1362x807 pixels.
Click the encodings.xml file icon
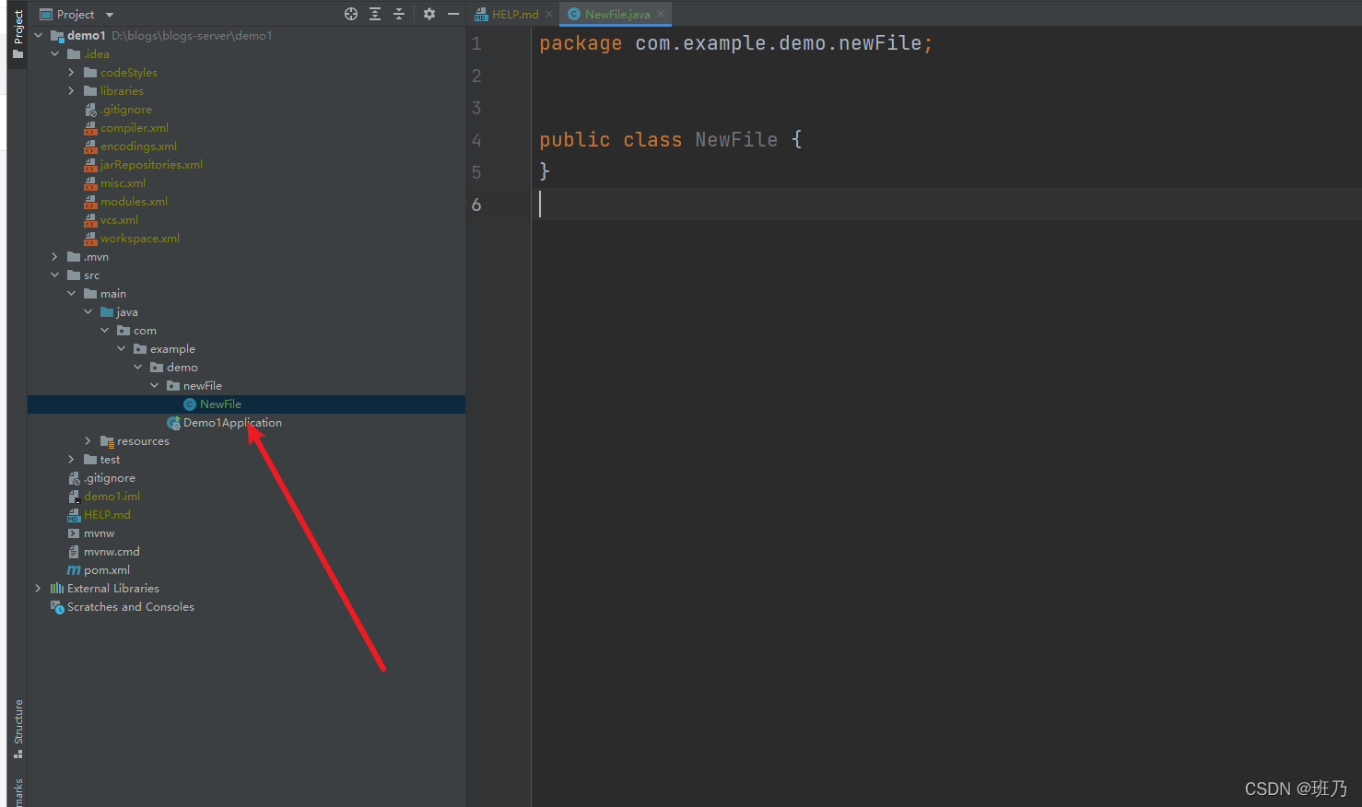click(x=90, y=146)
